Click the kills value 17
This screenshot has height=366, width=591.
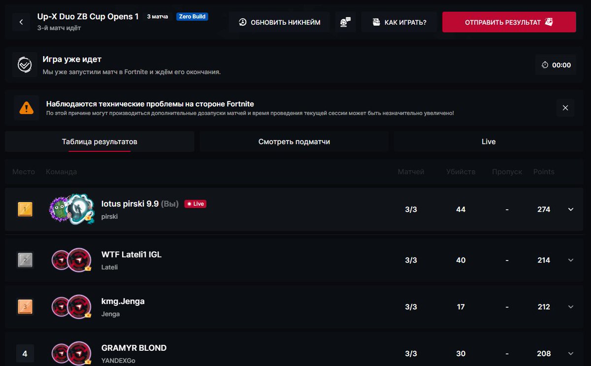tap(460, 307)
